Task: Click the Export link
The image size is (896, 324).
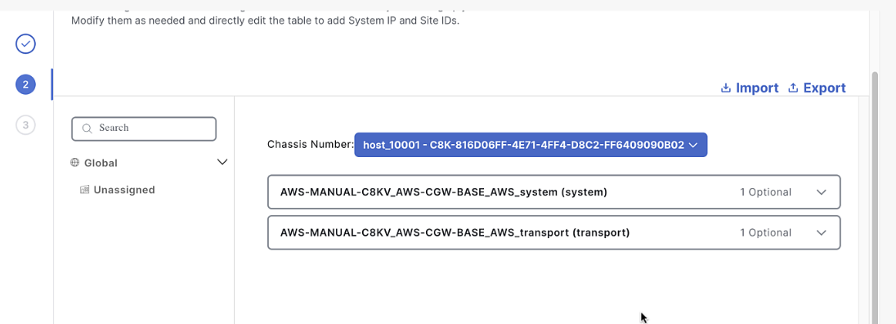Action: [824, 88]
